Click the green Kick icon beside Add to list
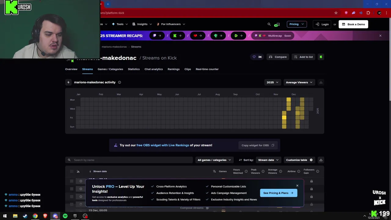391x220 pixels. 321,57
